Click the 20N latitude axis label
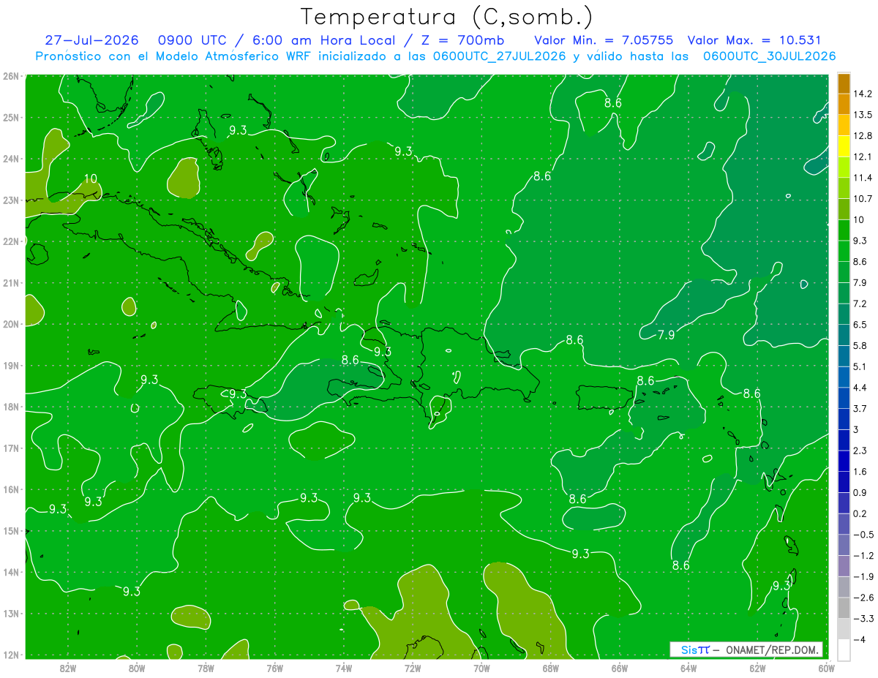This screenshot has width=878, height=678. 11,324
